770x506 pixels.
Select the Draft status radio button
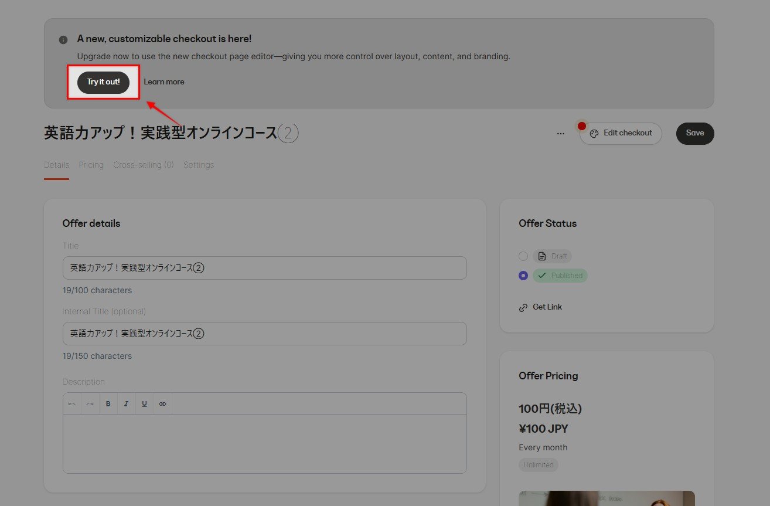click(523, 256)
